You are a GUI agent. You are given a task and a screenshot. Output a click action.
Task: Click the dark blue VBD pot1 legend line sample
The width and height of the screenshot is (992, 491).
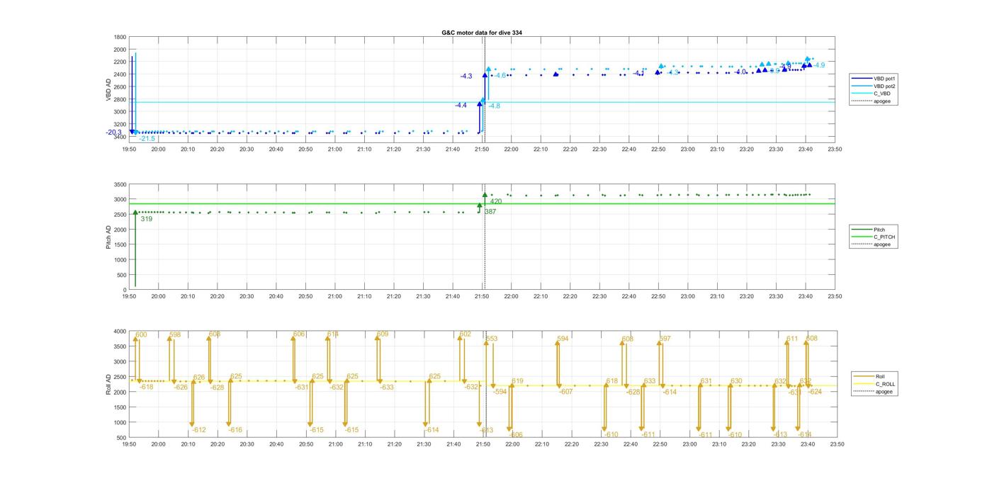[x=863, y=78]
